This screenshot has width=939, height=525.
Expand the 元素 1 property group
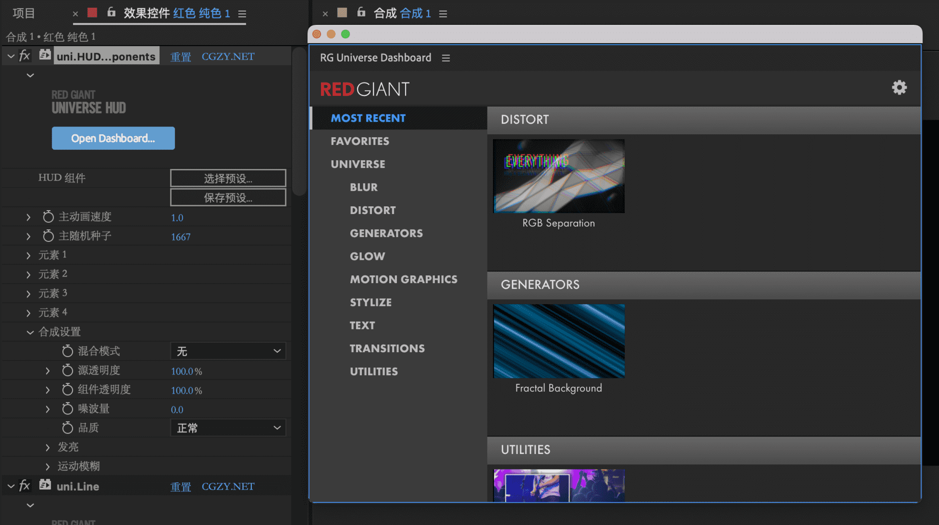(x=28, y=254)
